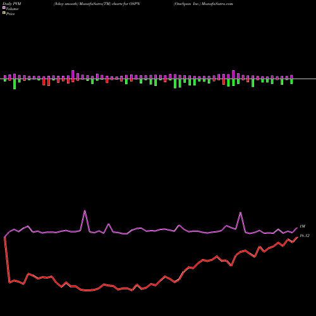Click the '16.12' price value label
The width and height of the screenshot is (316, 316).
coord(305,236)
